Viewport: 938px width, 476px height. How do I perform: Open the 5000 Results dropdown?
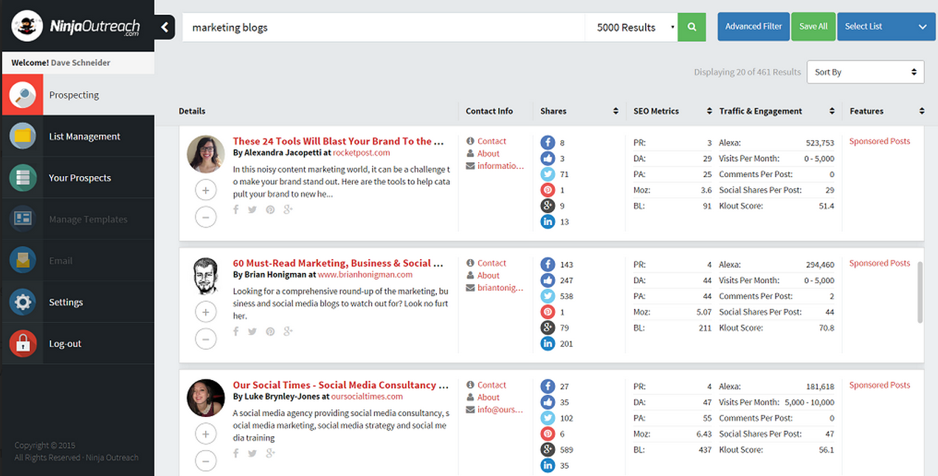tap(632, 27)
